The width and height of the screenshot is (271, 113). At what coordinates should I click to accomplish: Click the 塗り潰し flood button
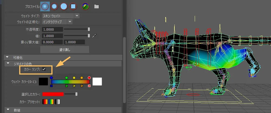click(x=64, y=50)
